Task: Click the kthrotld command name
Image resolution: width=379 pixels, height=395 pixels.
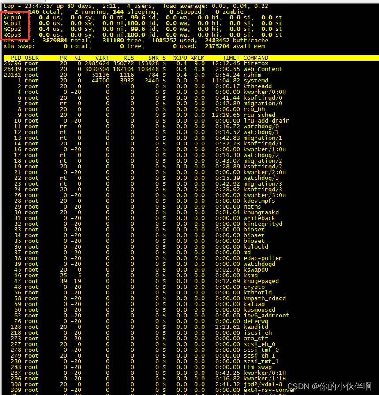Action: coord(258,293)
